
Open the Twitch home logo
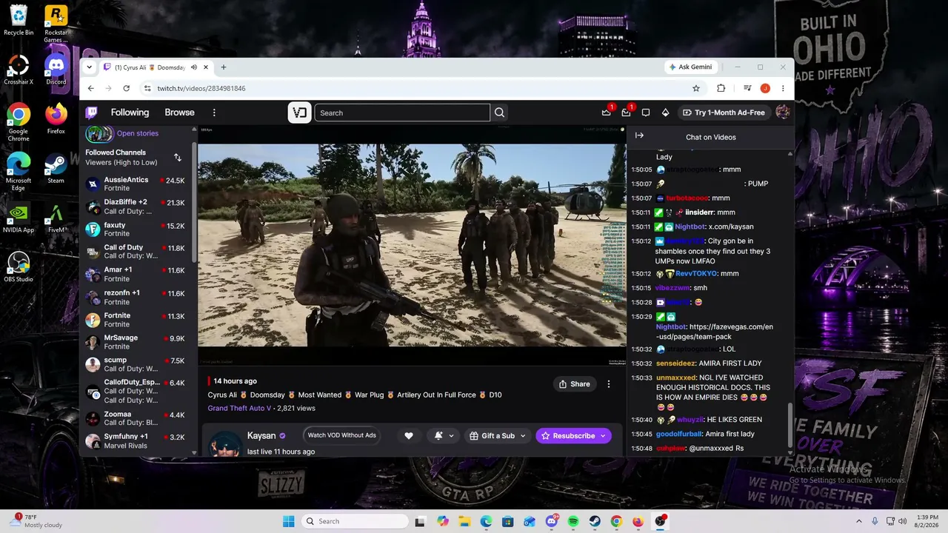pyautogui.click(x=92, y=113)
